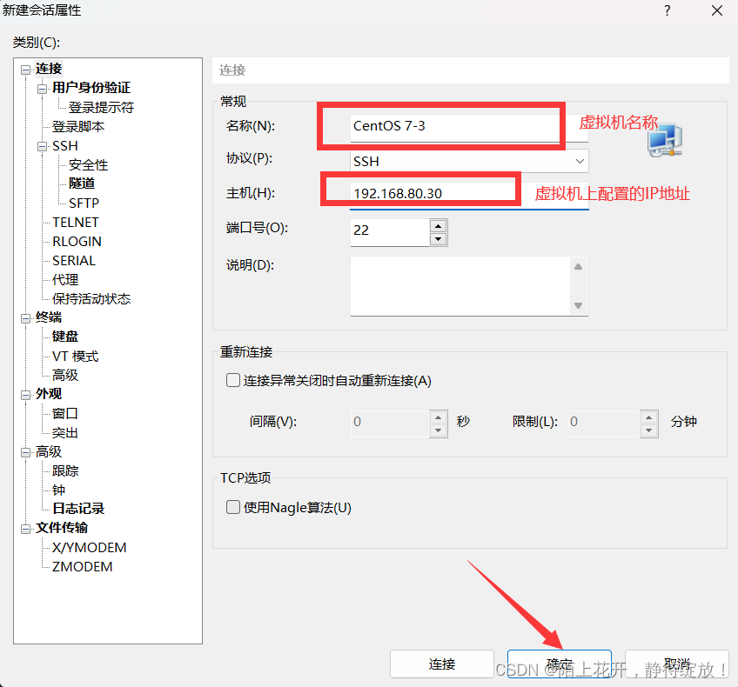Collapse the 用户身份验证 tree node
This screenshot has width=738, height=687.
pos(42,89)
